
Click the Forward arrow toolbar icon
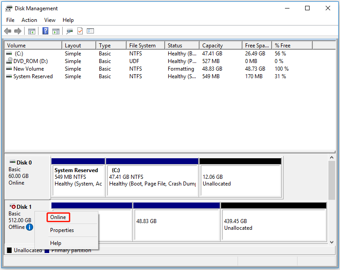pyautogui.click(x=18, y=31)
